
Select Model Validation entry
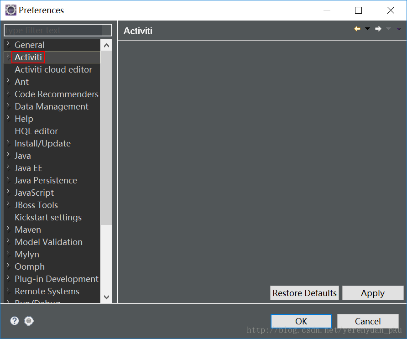click(49, 242)
